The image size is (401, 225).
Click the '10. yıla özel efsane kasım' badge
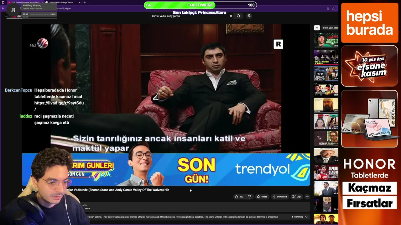370,66
